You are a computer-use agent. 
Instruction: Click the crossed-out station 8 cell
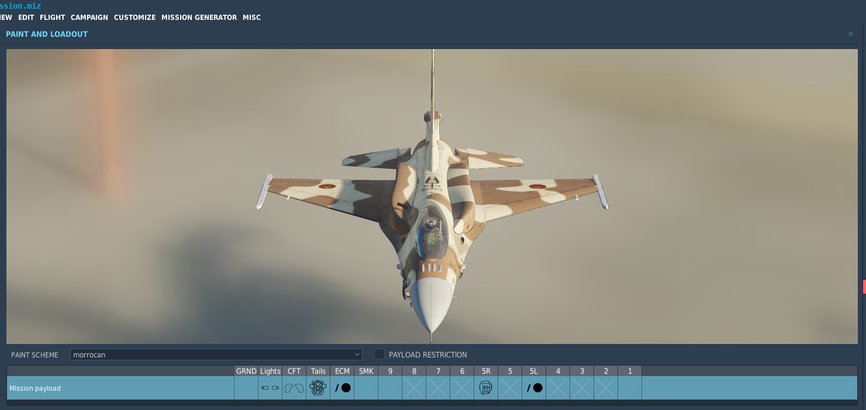tap(414, 388)
